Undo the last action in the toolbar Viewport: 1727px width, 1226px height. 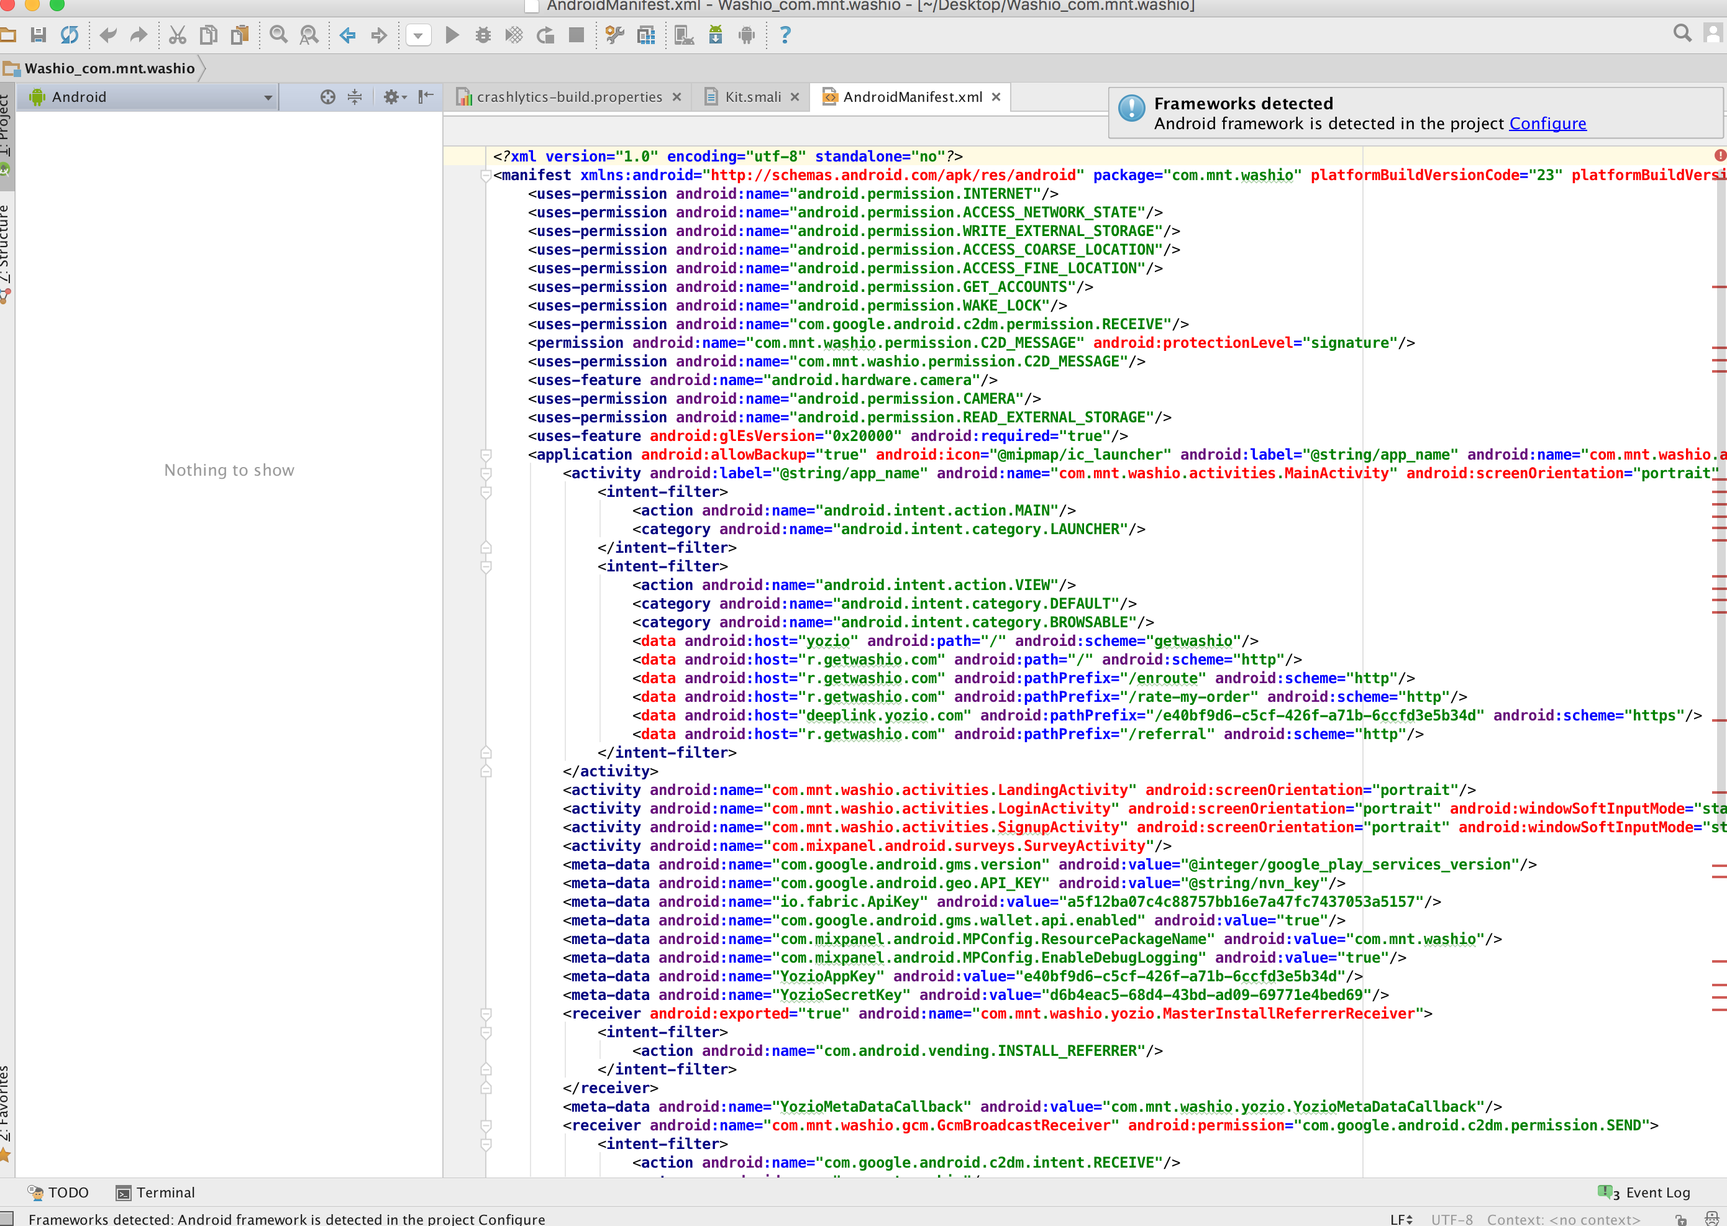[x=108, y=35]
